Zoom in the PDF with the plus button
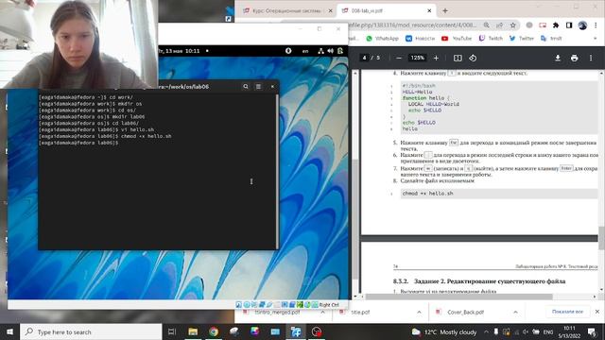 436,58
